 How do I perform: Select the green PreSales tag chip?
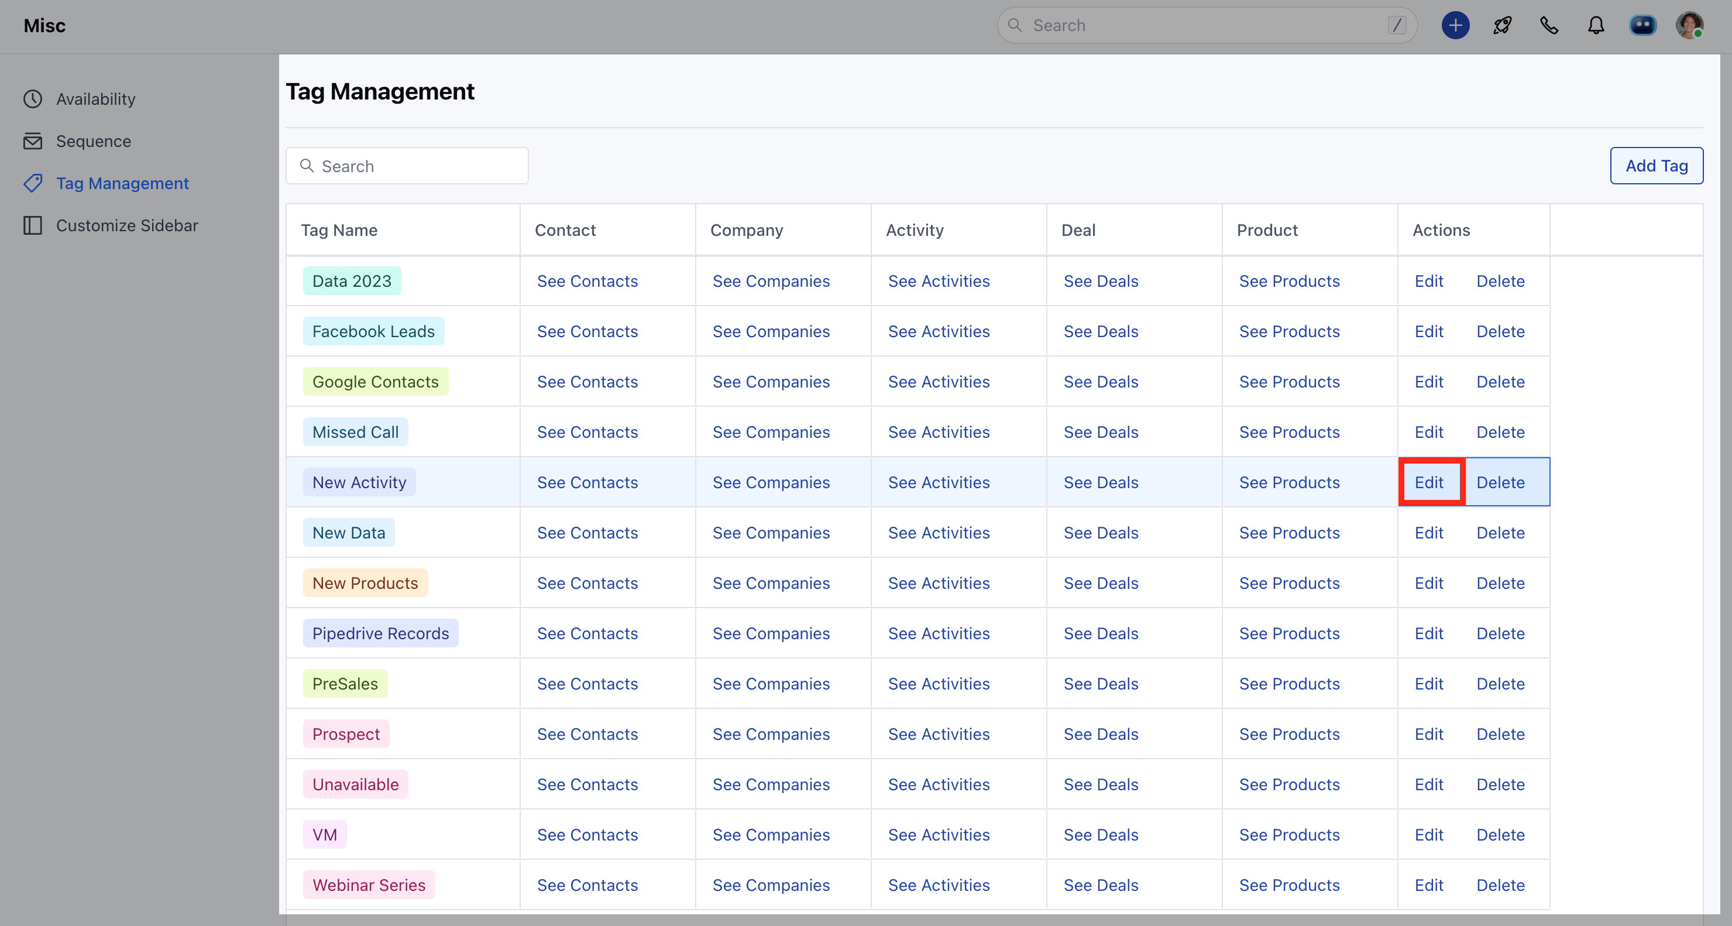point(345,684)
